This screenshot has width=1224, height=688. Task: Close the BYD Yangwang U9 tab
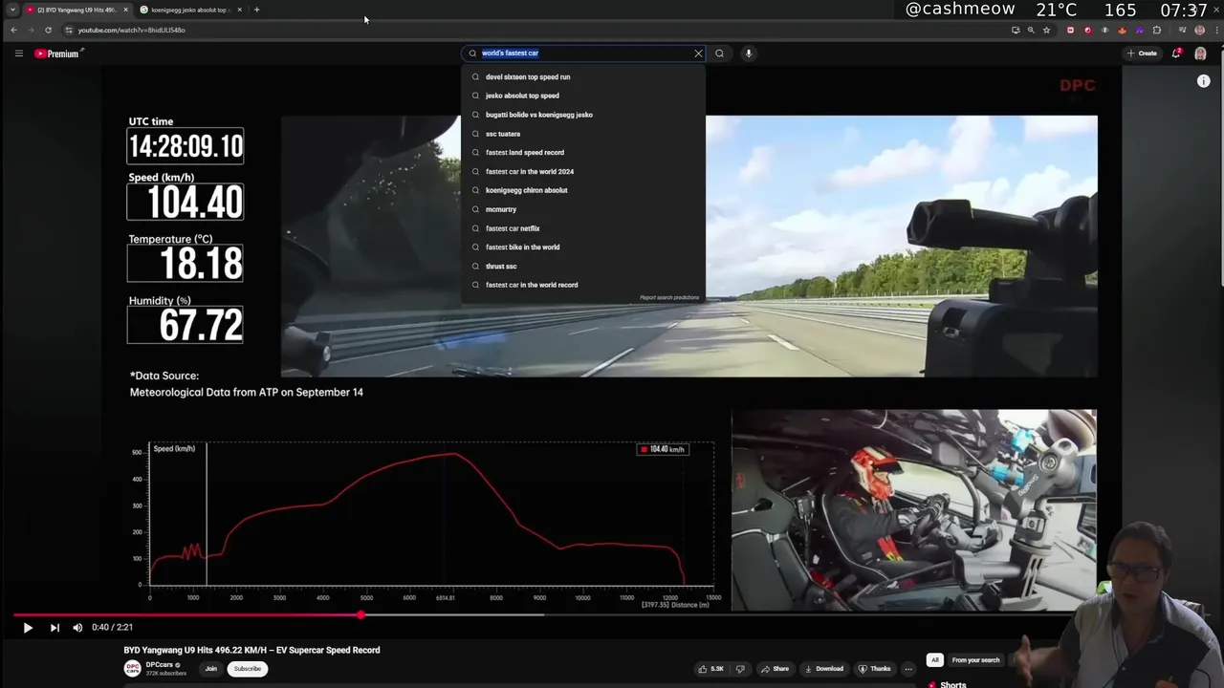pyautogui.click(x=126, y=10)
